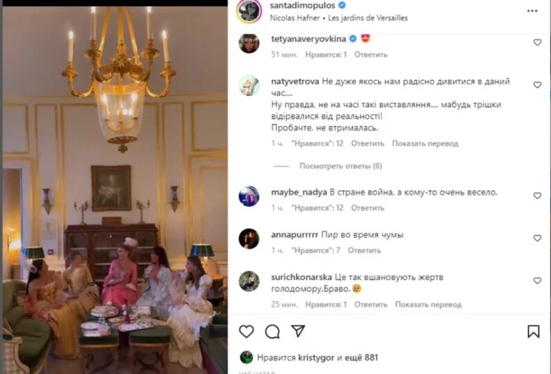Click the post video of costumed women

point(115,190)
